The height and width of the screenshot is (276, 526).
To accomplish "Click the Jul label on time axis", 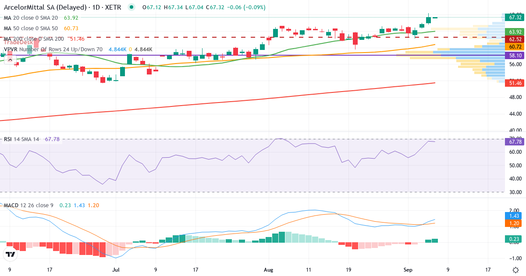I will pos(116,270).
